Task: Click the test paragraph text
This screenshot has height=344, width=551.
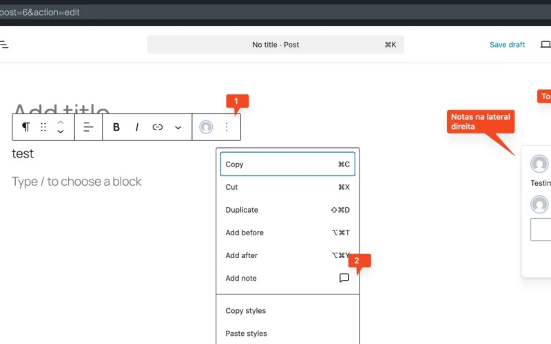Action: [23, 153]
